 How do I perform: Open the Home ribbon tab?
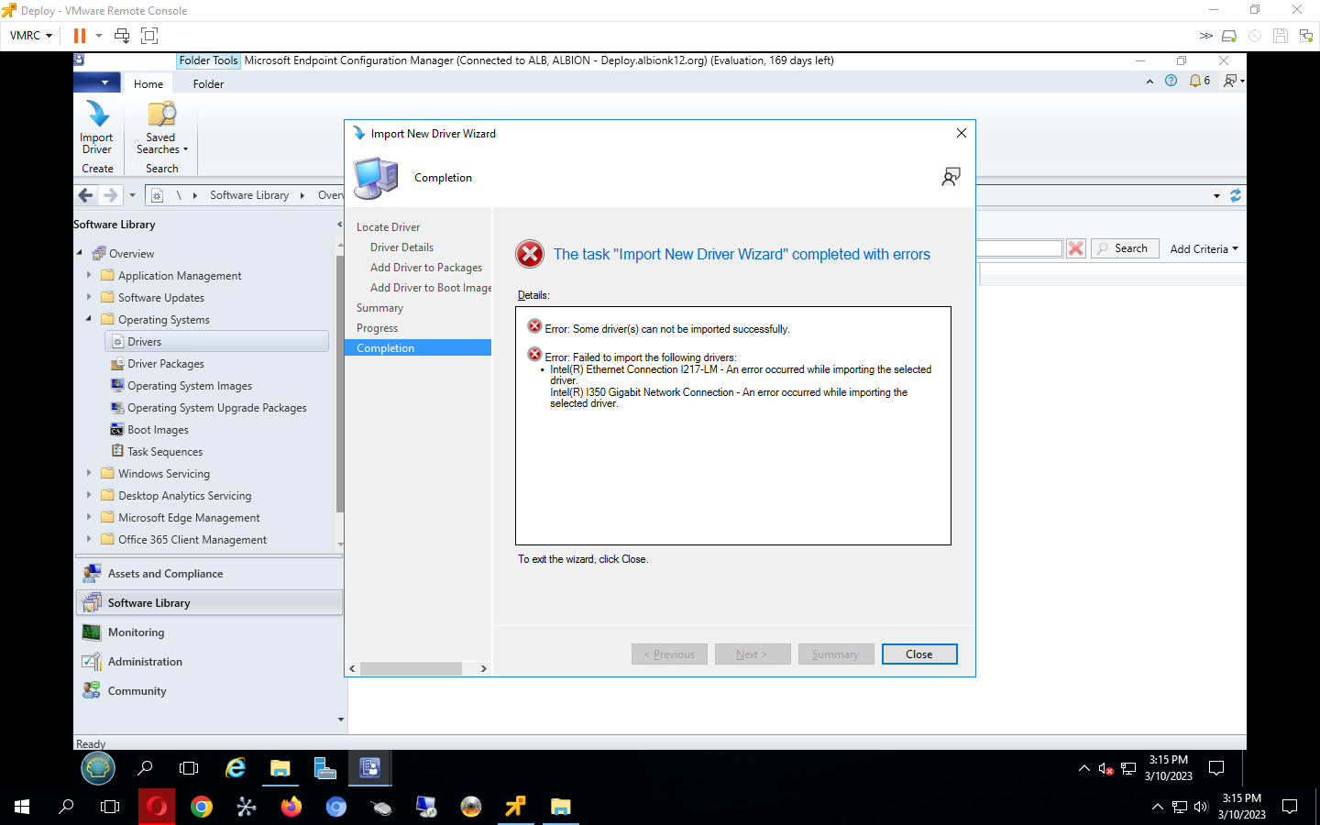pos(148,83)
